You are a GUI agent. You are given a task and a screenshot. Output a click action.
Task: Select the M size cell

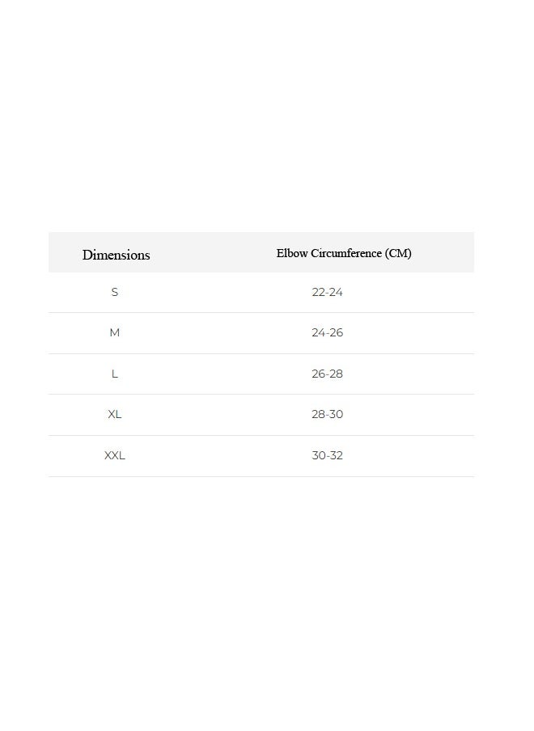point(114,333)
